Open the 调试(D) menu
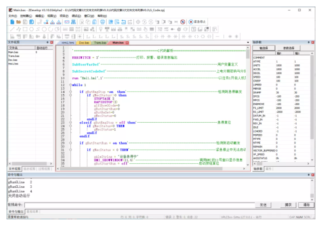Viewport: 322px width, 228px height. coord(76,16)
